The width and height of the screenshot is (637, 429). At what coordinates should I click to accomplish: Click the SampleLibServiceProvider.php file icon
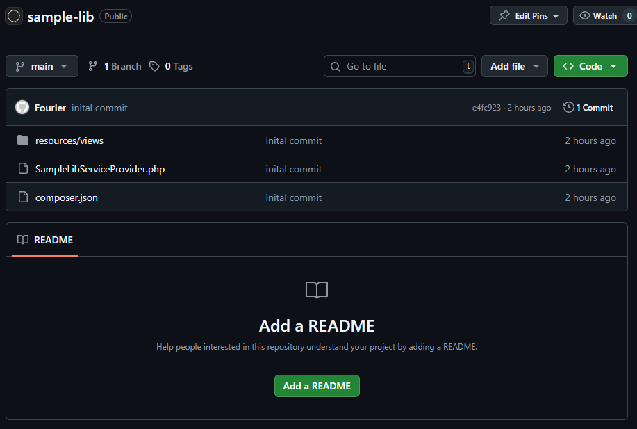coord(23,169)
